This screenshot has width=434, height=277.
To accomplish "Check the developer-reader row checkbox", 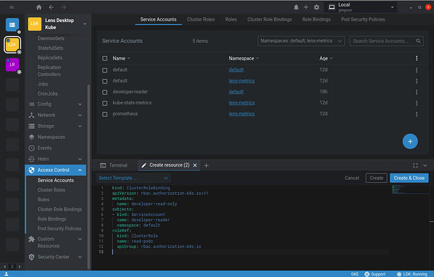I will point(106,92).
